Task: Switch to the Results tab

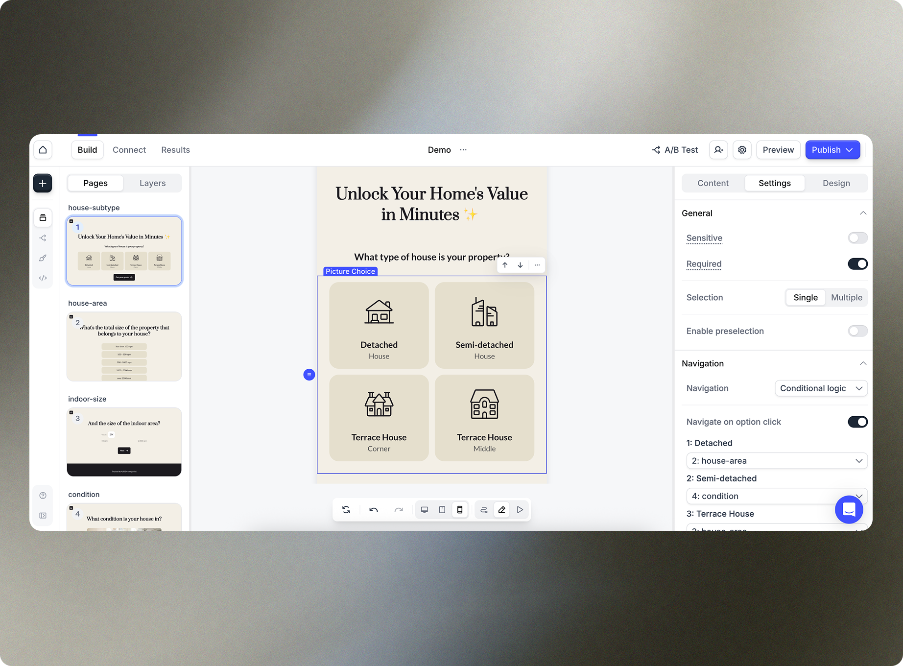Action: (x=176, y=150)
